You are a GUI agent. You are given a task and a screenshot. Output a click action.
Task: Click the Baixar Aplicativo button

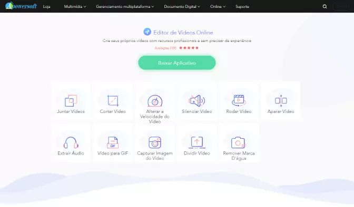click(177, 63)
